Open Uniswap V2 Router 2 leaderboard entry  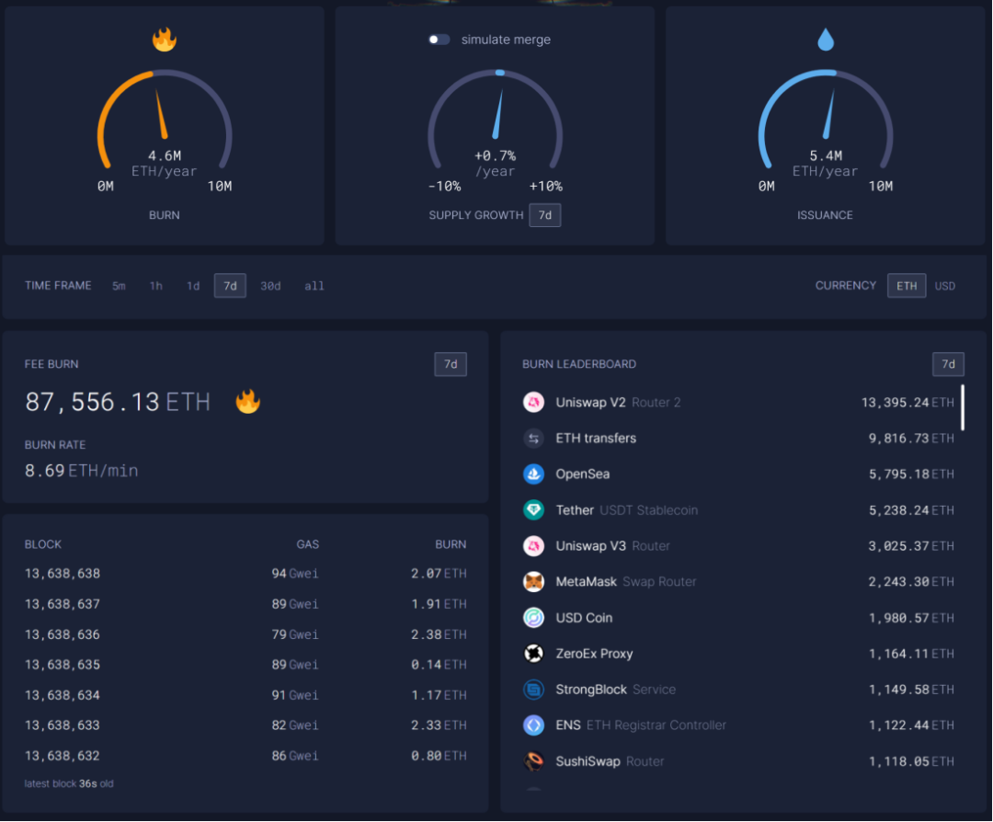tap(738, 402)
